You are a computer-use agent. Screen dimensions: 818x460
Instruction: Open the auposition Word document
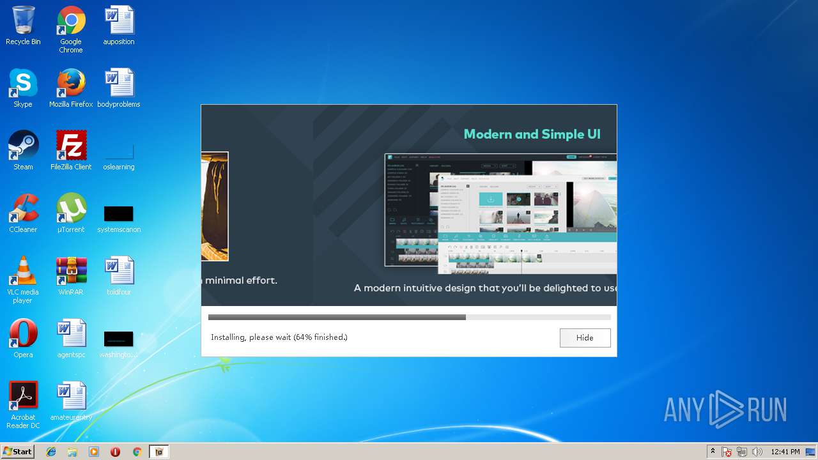(x=119, y=26)
